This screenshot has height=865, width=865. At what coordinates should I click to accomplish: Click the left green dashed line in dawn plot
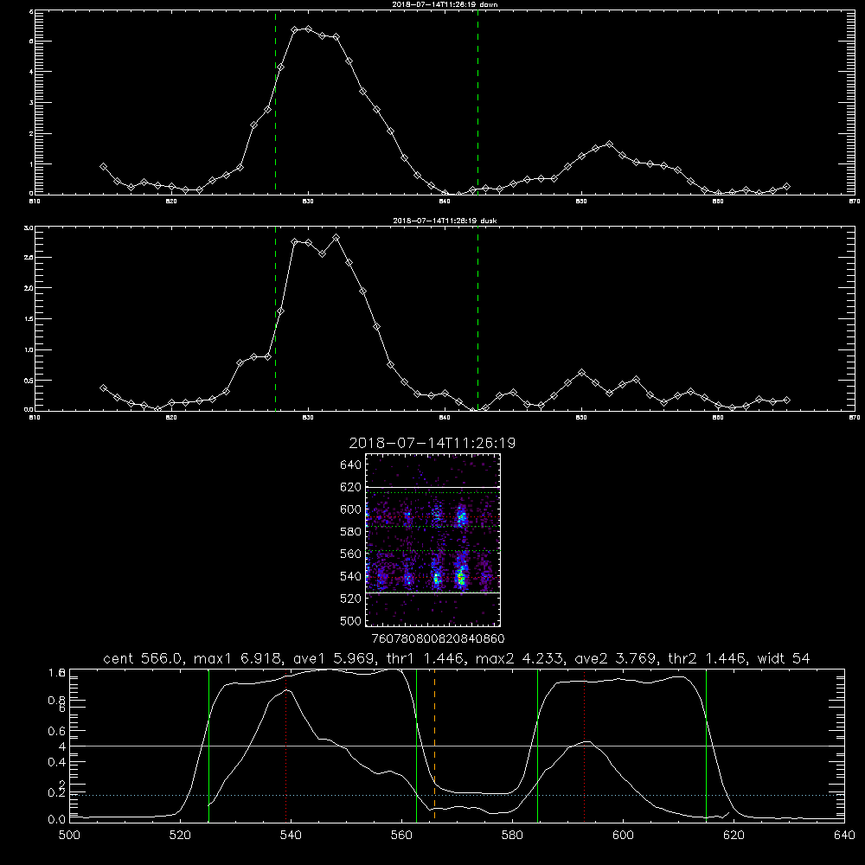click(x=275, y=102)
